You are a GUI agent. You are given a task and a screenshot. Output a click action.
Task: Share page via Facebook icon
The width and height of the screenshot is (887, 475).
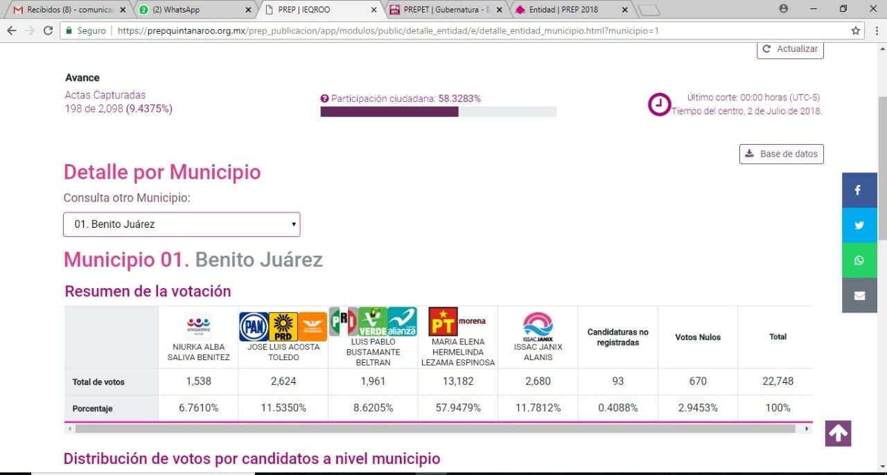(859, 190)
